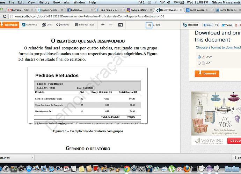The height and width of the screenshot is (174, 241).
Task: Open the File menu
Action: point(12,2)
